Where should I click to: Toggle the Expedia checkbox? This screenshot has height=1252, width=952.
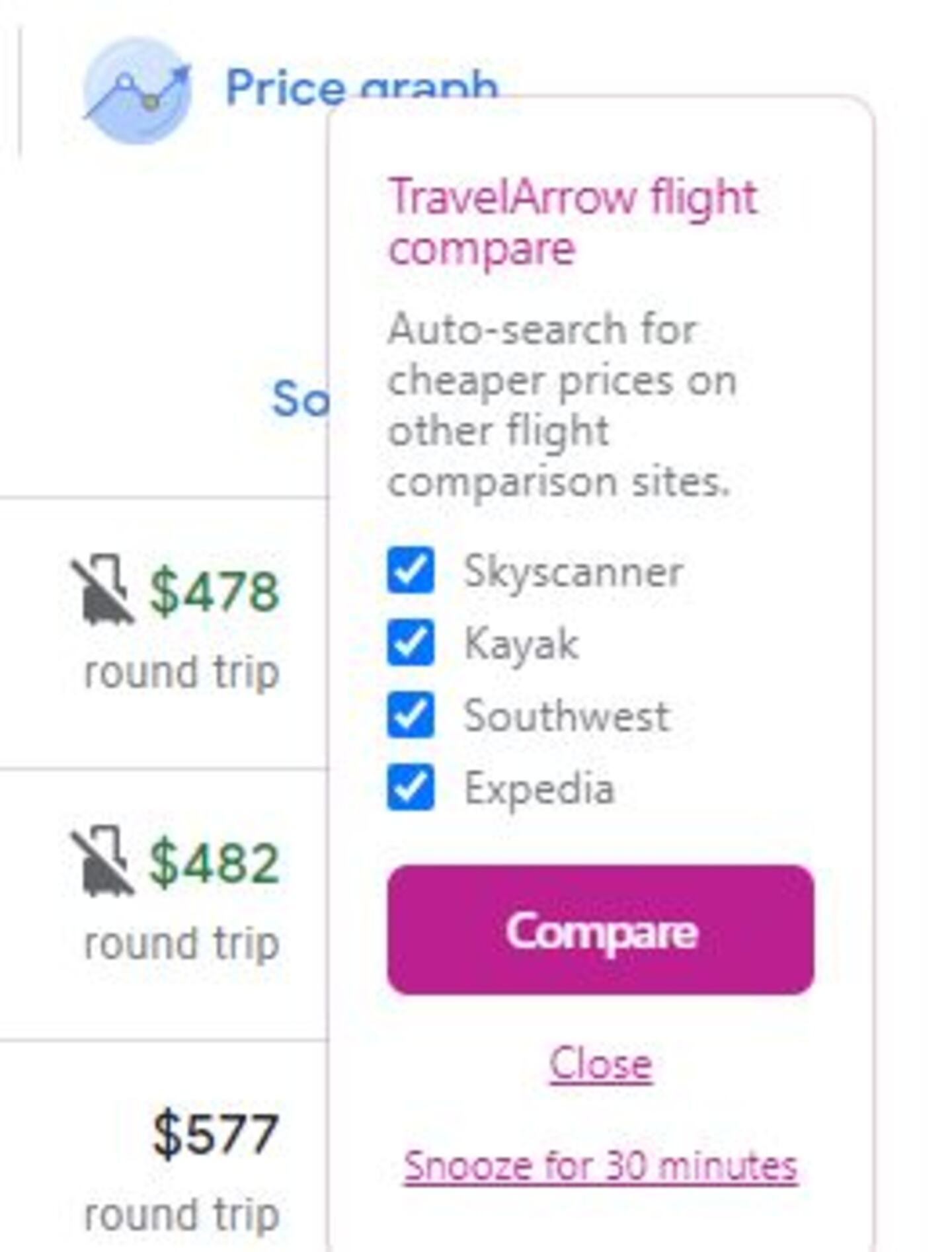tap(411, 787)
